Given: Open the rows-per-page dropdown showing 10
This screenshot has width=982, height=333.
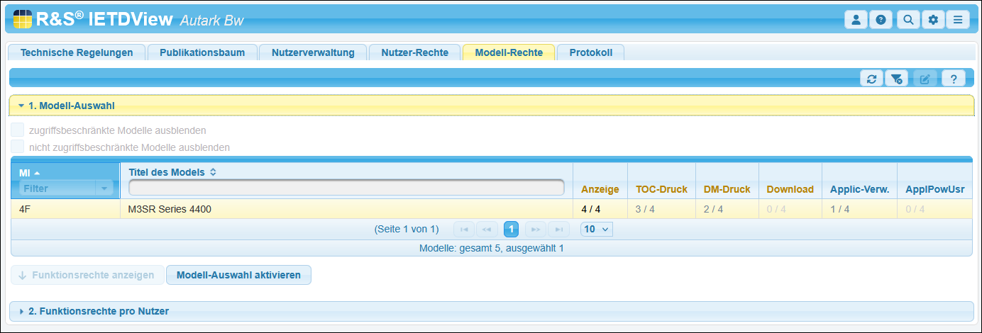Looking at the screenshot, I should pyautogui.click(x=596, y=229).
